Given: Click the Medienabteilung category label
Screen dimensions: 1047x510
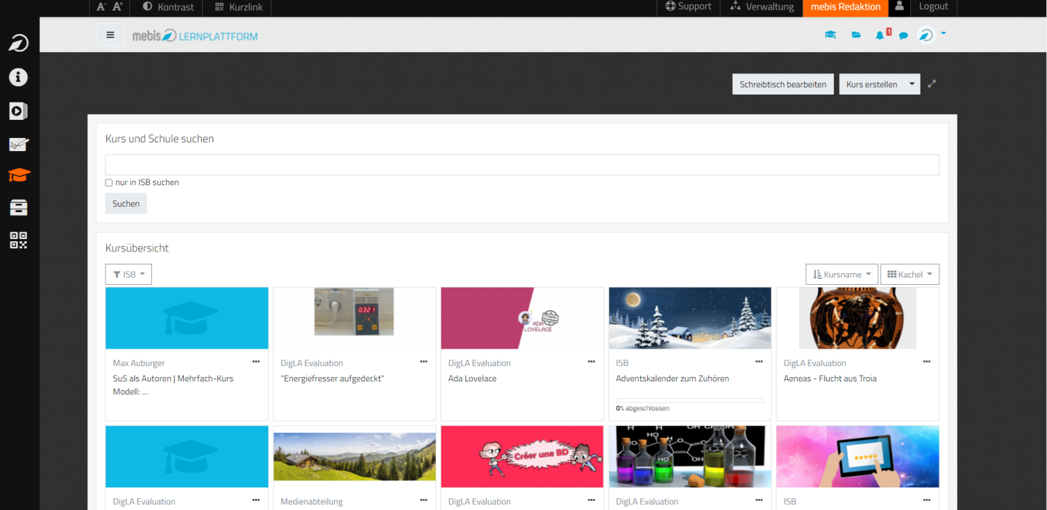Looking at the screenshot, I should (x=312, y=502).
